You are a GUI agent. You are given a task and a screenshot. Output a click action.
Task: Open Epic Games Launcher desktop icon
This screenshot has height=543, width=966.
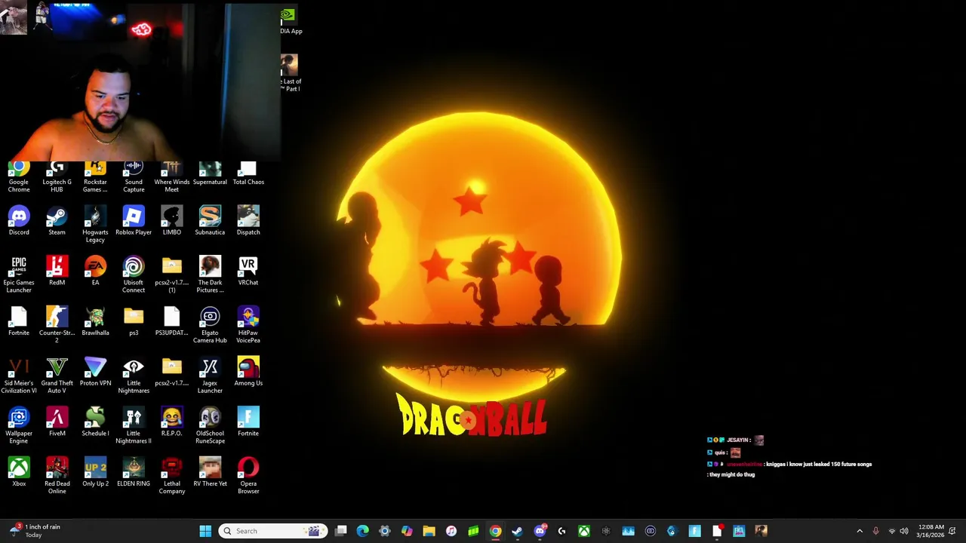[x=19, y=275]
